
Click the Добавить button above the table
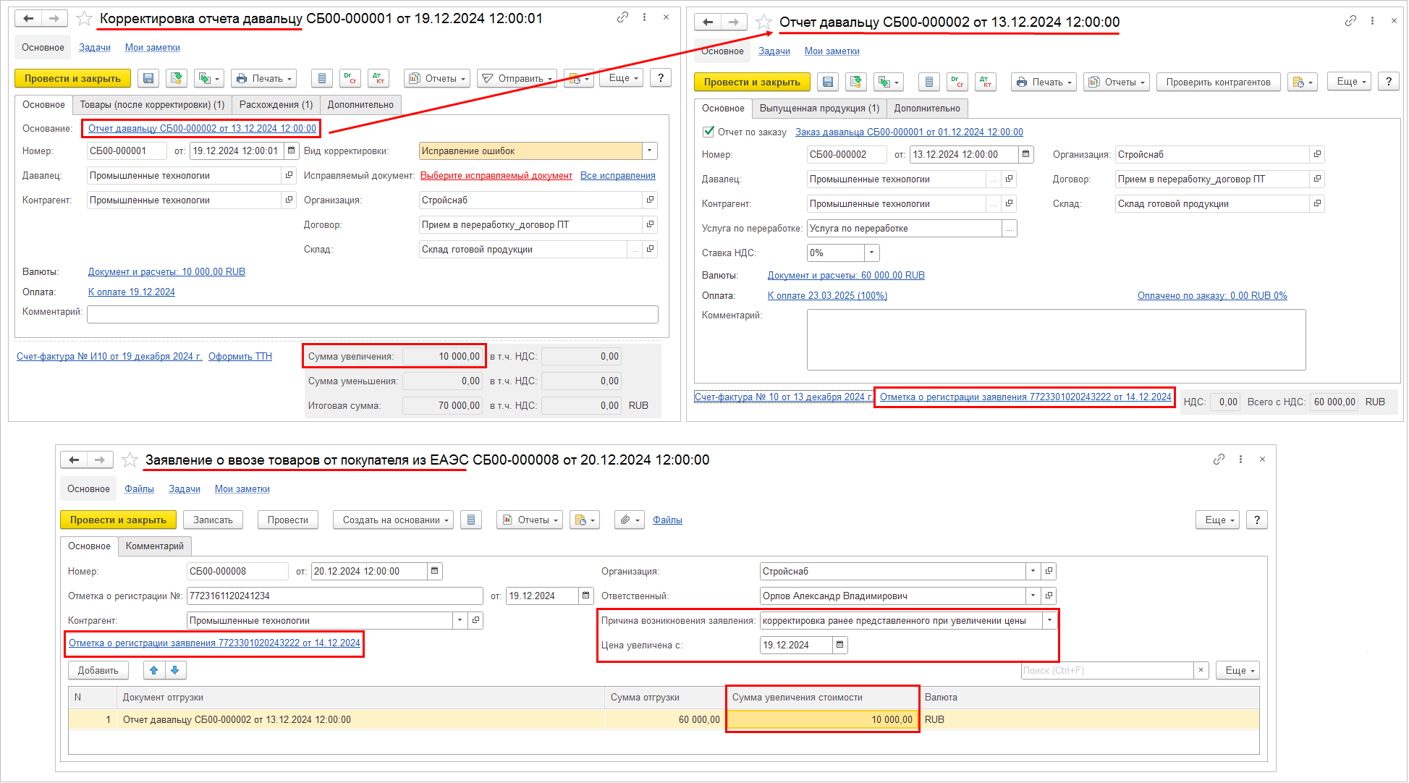point(98,670)
